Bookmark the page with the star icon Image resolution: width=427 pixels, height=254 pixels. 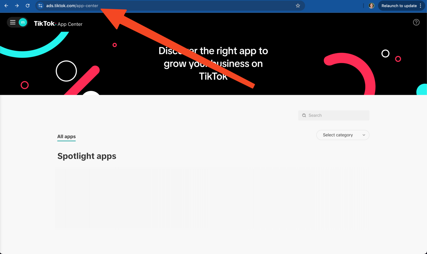click(298, 6)
